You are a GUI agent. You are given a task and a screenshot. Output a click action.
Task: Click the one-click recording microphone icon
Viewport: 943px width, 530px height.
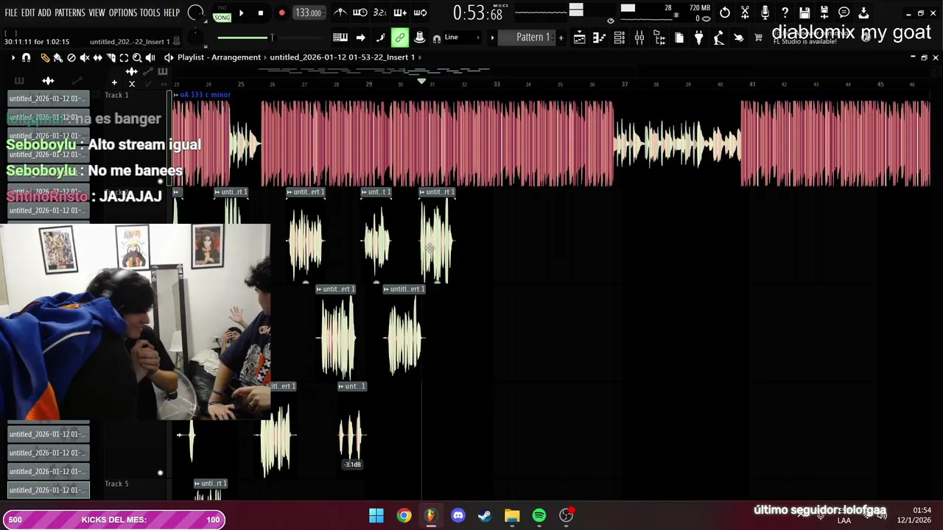[765, 13]
